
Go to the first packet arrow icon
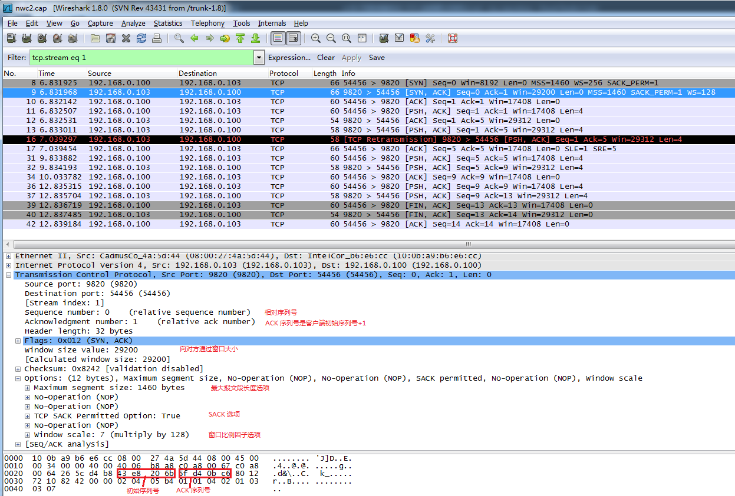tap(240, 39)
